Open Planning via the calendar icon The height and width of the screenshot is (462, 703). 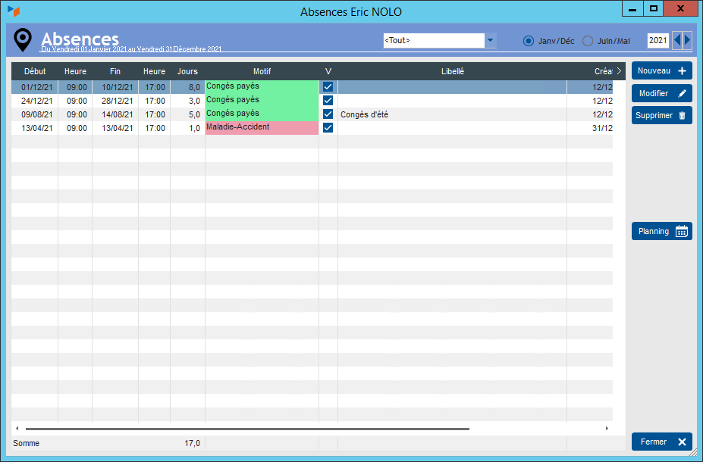click(x=682, y=232)
